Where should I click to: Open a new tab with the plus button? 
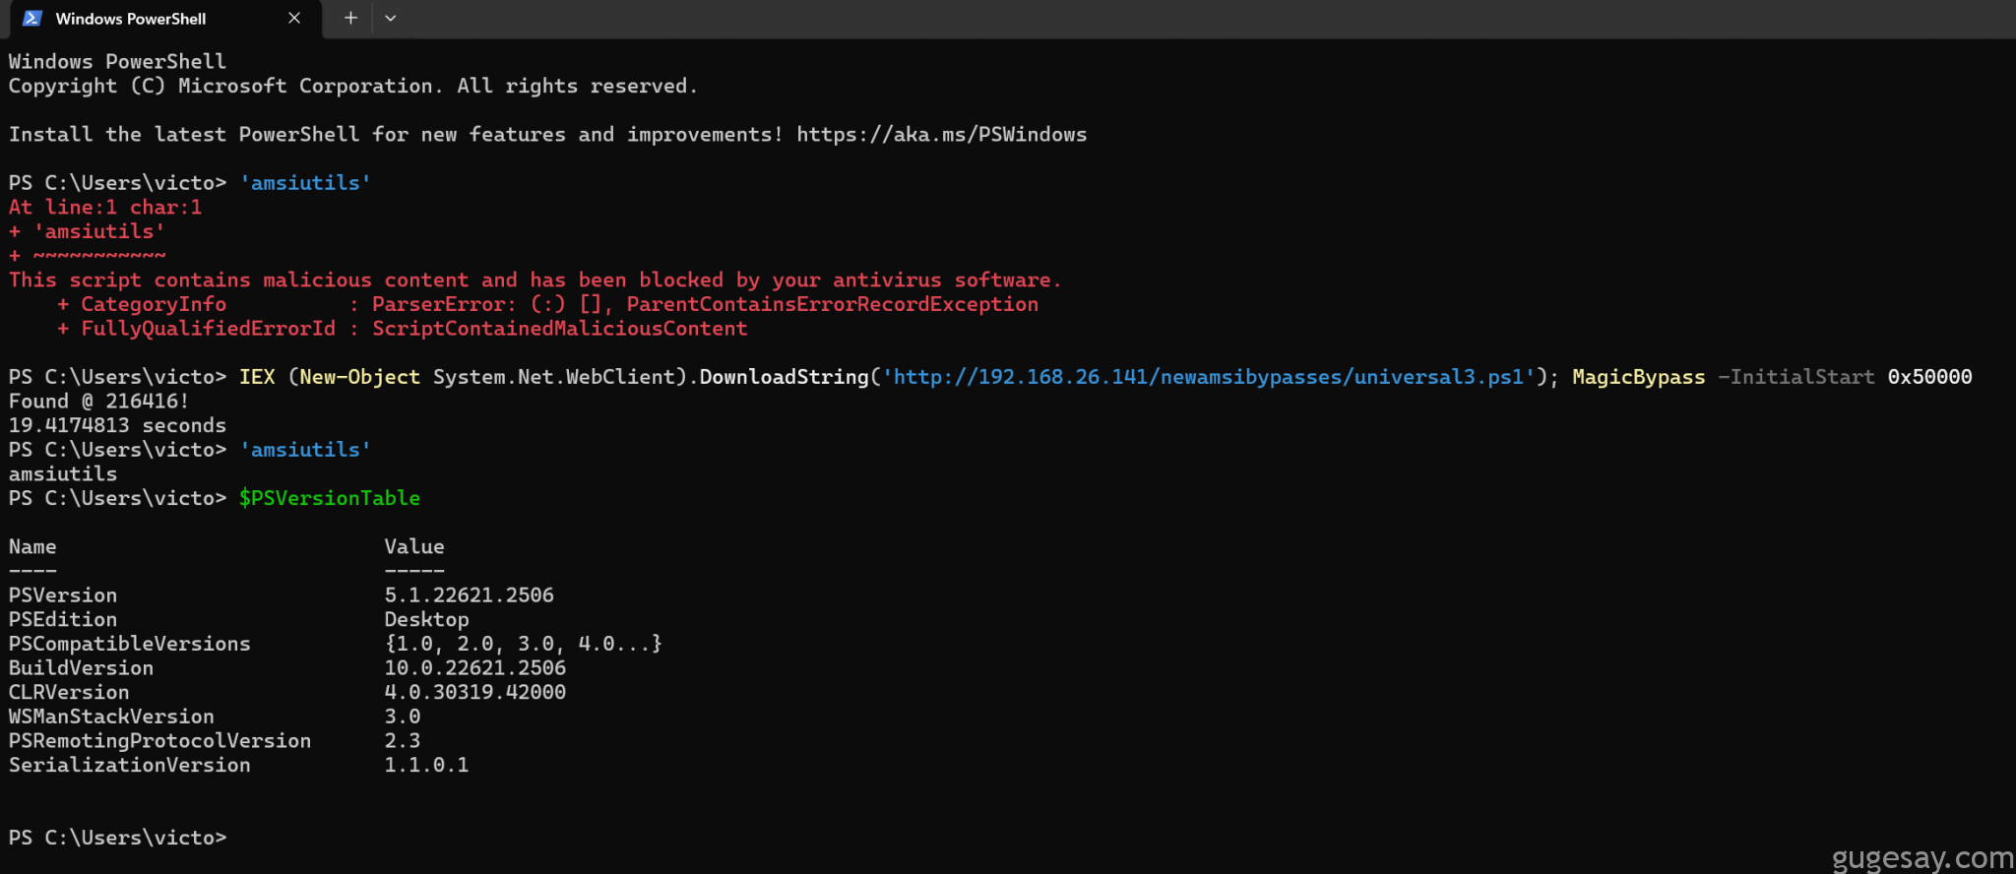pyautogui.click(x=350, y=18)
